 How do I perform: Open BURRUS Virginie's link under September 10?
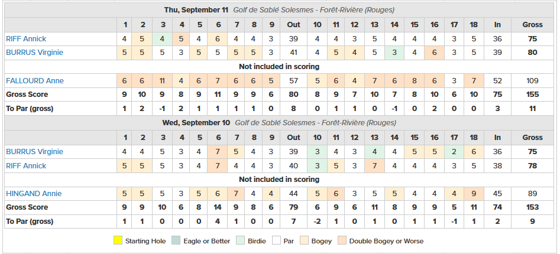click(x=34, y=152)
